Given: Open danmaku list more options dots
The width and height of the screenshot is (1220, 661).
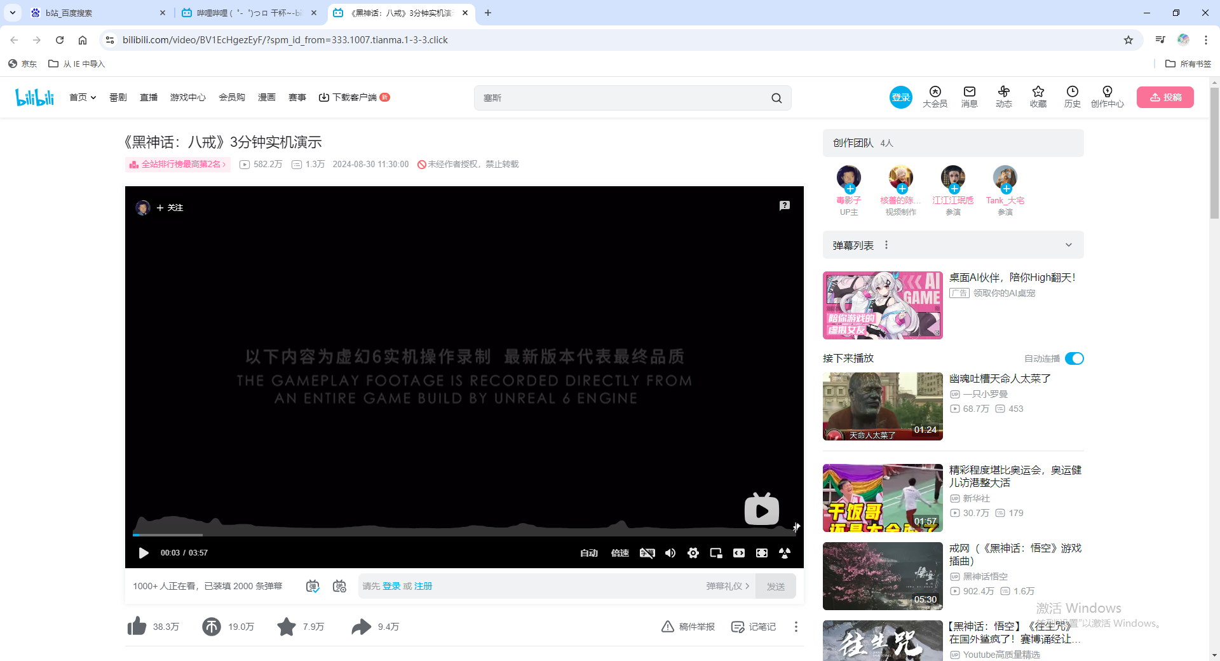Looking at the screenshot, I should [x=886, y=245].
